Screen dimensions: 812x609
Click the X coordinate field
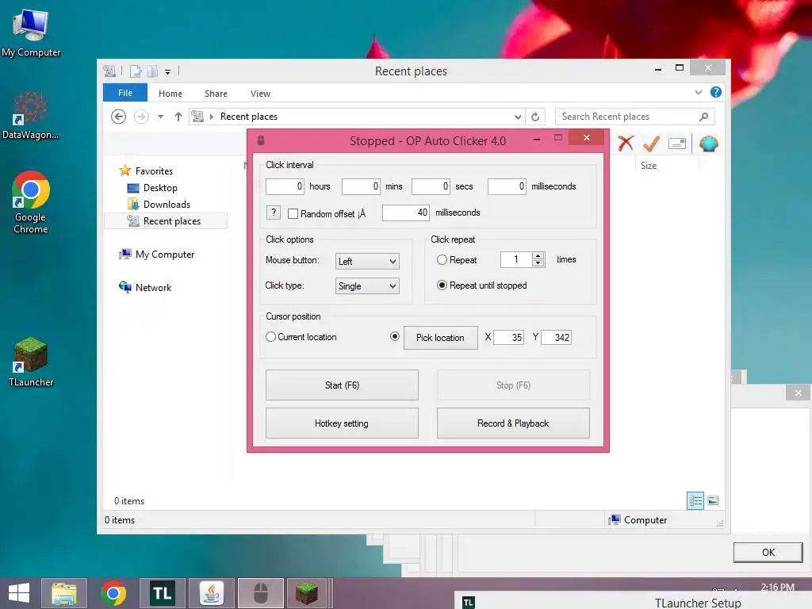pos(508,338)
